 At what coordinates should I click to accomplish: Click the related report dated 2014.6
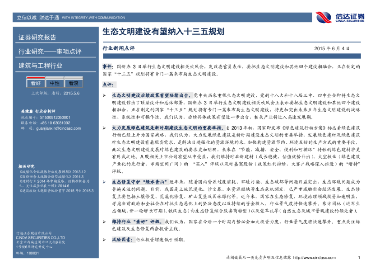coord(54,184)
